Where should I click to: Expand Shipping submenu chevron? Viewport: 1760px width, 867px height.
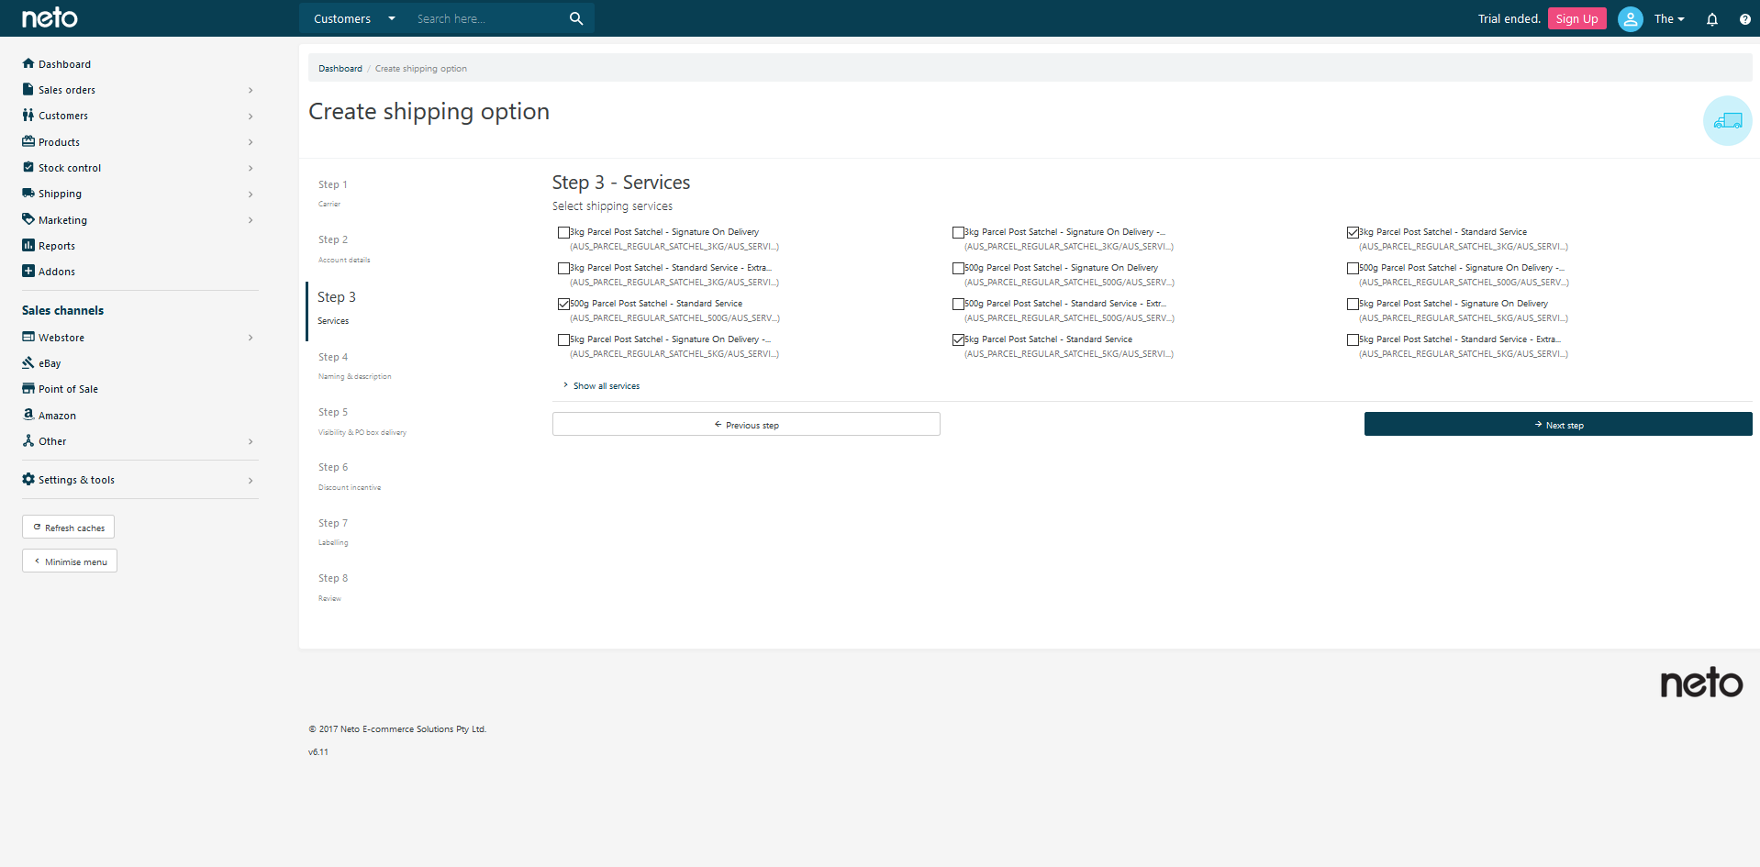coord(251,194)
